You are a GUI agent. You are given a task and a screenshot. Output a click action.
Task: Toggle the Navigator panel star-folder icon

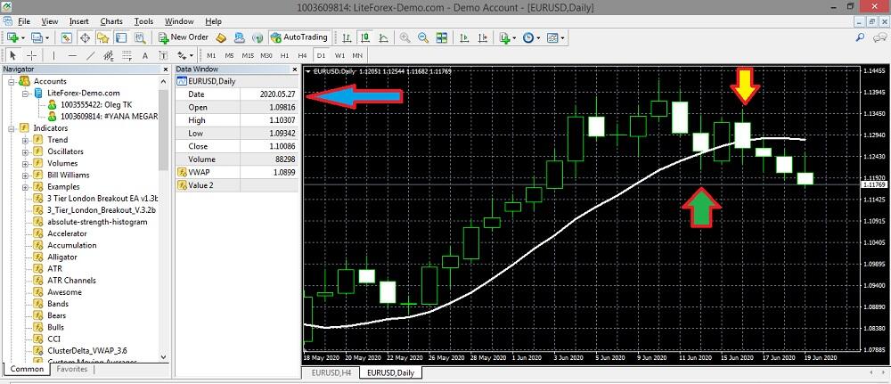pos(102,37)
